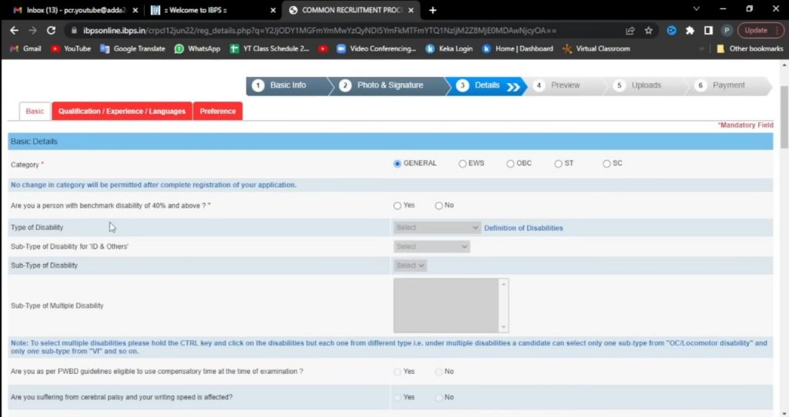Open the Type of Disability dropdown

click(437, 228)
